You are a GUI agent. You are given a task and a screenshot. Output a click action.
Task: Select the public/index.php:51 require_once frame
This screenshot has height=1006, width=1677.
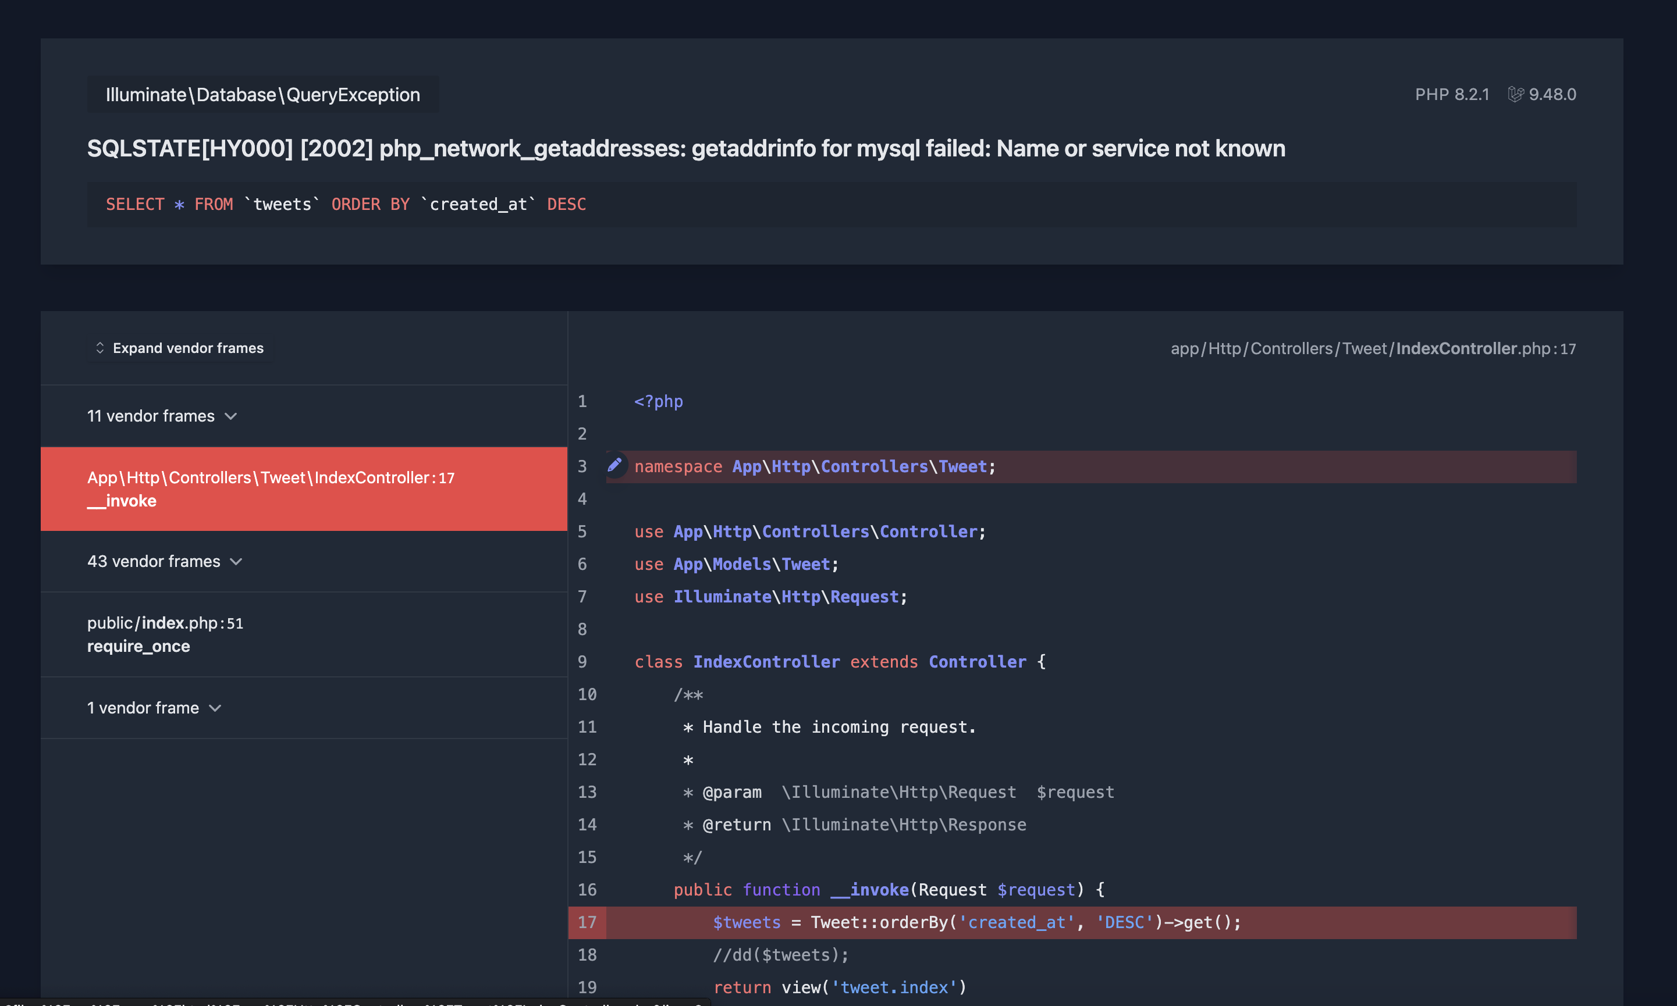click(x=304, y=634)
